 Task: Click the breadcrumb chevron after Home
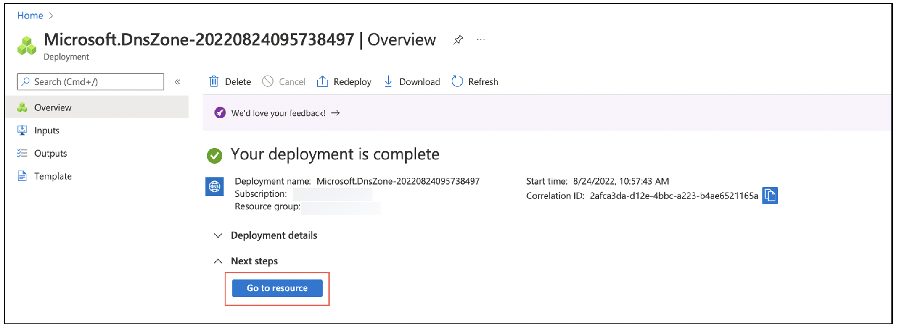click(x=51, y=16)
